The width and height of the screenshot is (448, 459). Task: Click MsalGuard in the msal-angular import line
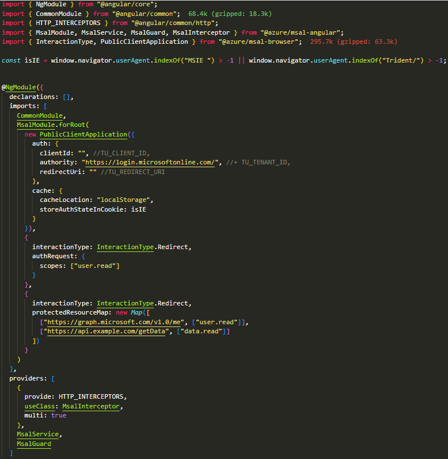[147, 32]
